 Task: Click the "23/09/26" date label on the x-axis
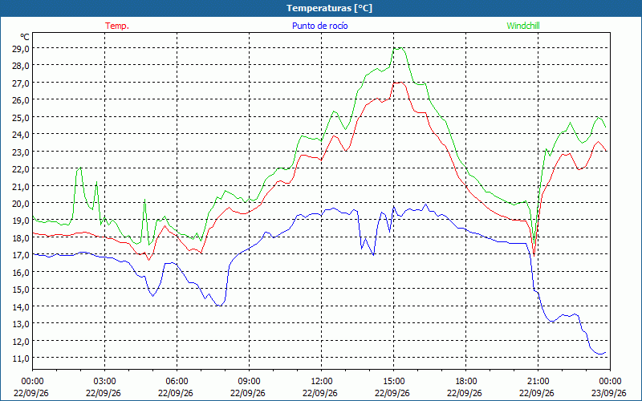[609, 393]
